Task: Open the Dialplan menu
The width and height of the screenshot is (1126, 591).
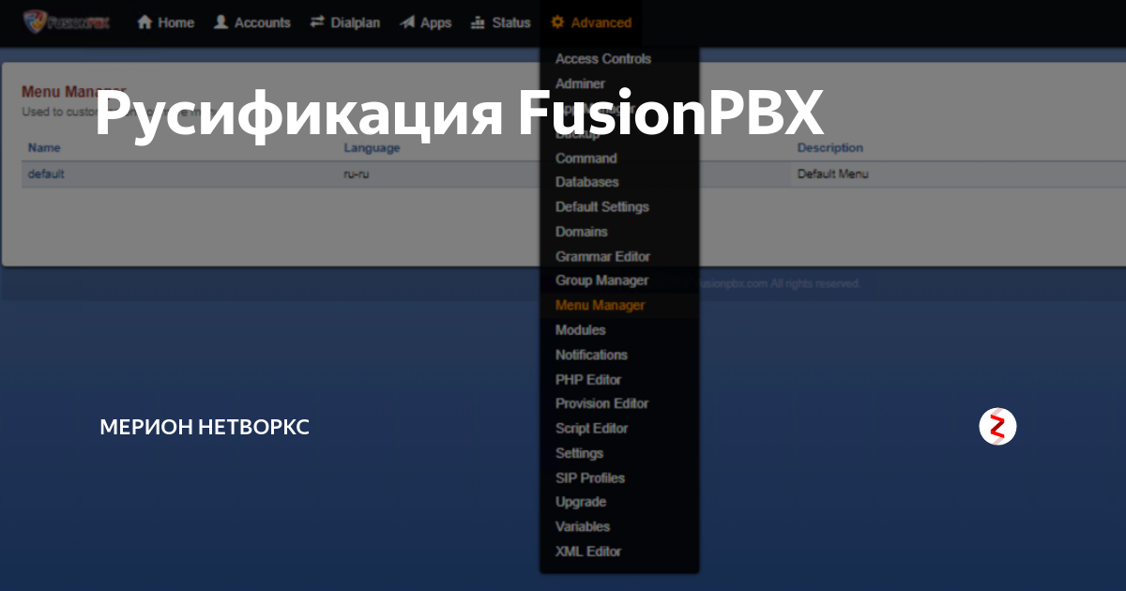Action: point(344,23)
